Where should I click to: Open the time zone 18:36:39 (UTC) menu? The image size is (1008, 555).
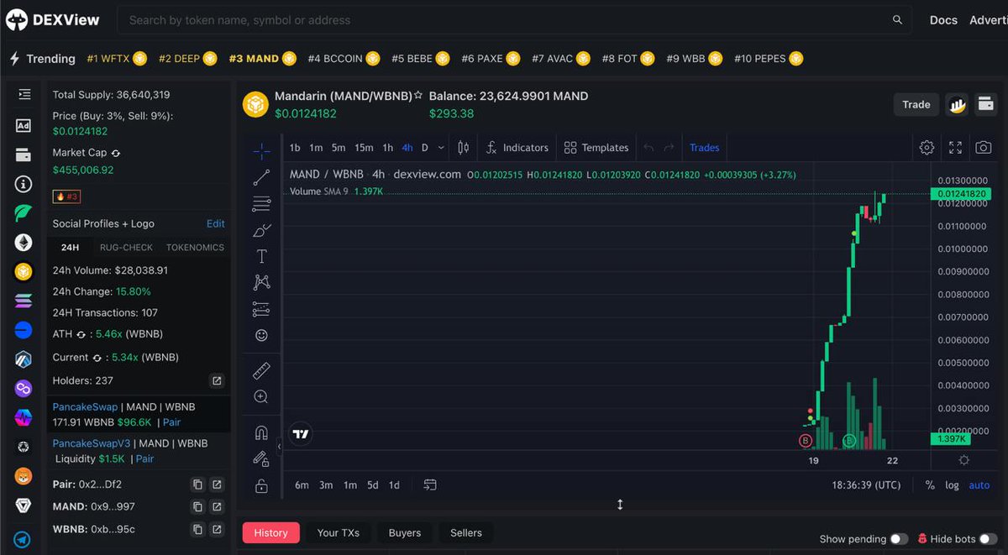865,485
